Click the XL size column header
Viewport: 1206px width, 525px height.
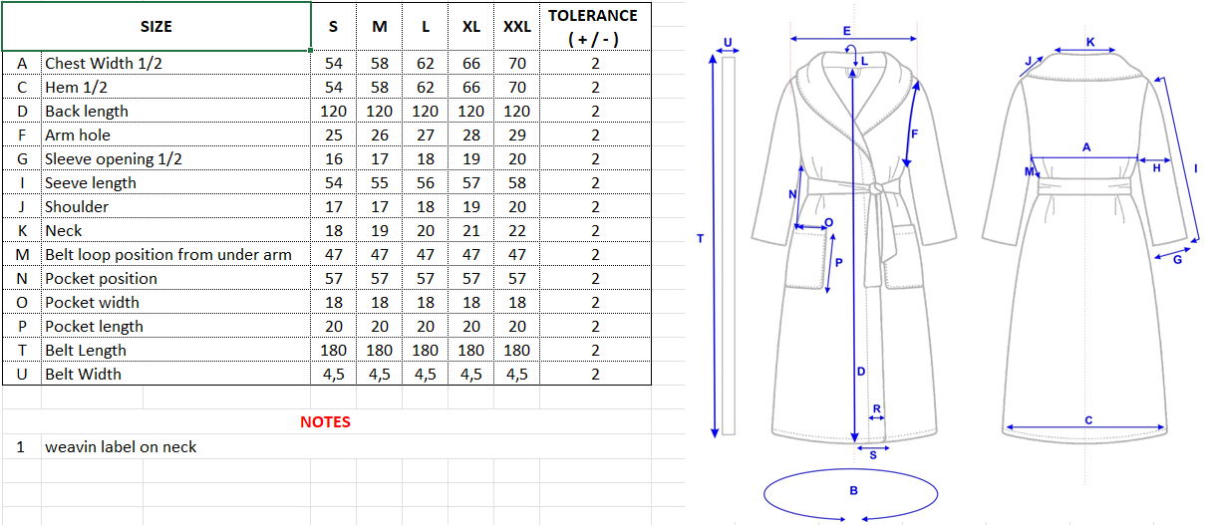coord(471,27)
